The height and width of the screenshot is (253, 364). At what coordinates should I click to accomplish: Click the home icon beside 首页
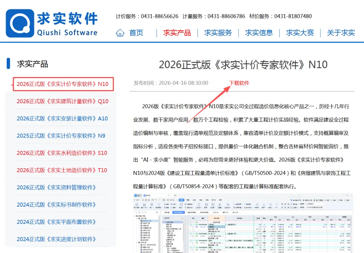[120, 33]
